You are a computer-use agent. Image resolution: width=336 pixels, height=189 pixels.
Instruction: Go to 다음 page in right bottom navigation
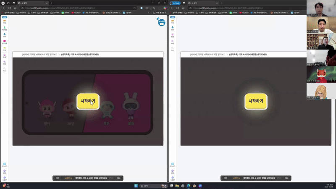point(287,178)
